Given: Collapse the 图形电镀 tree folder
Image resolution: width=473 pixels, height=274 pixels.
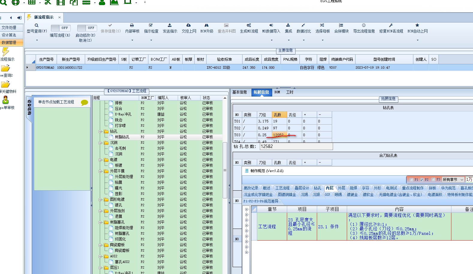Looking at the screenshot, I should tap(101, 200).
